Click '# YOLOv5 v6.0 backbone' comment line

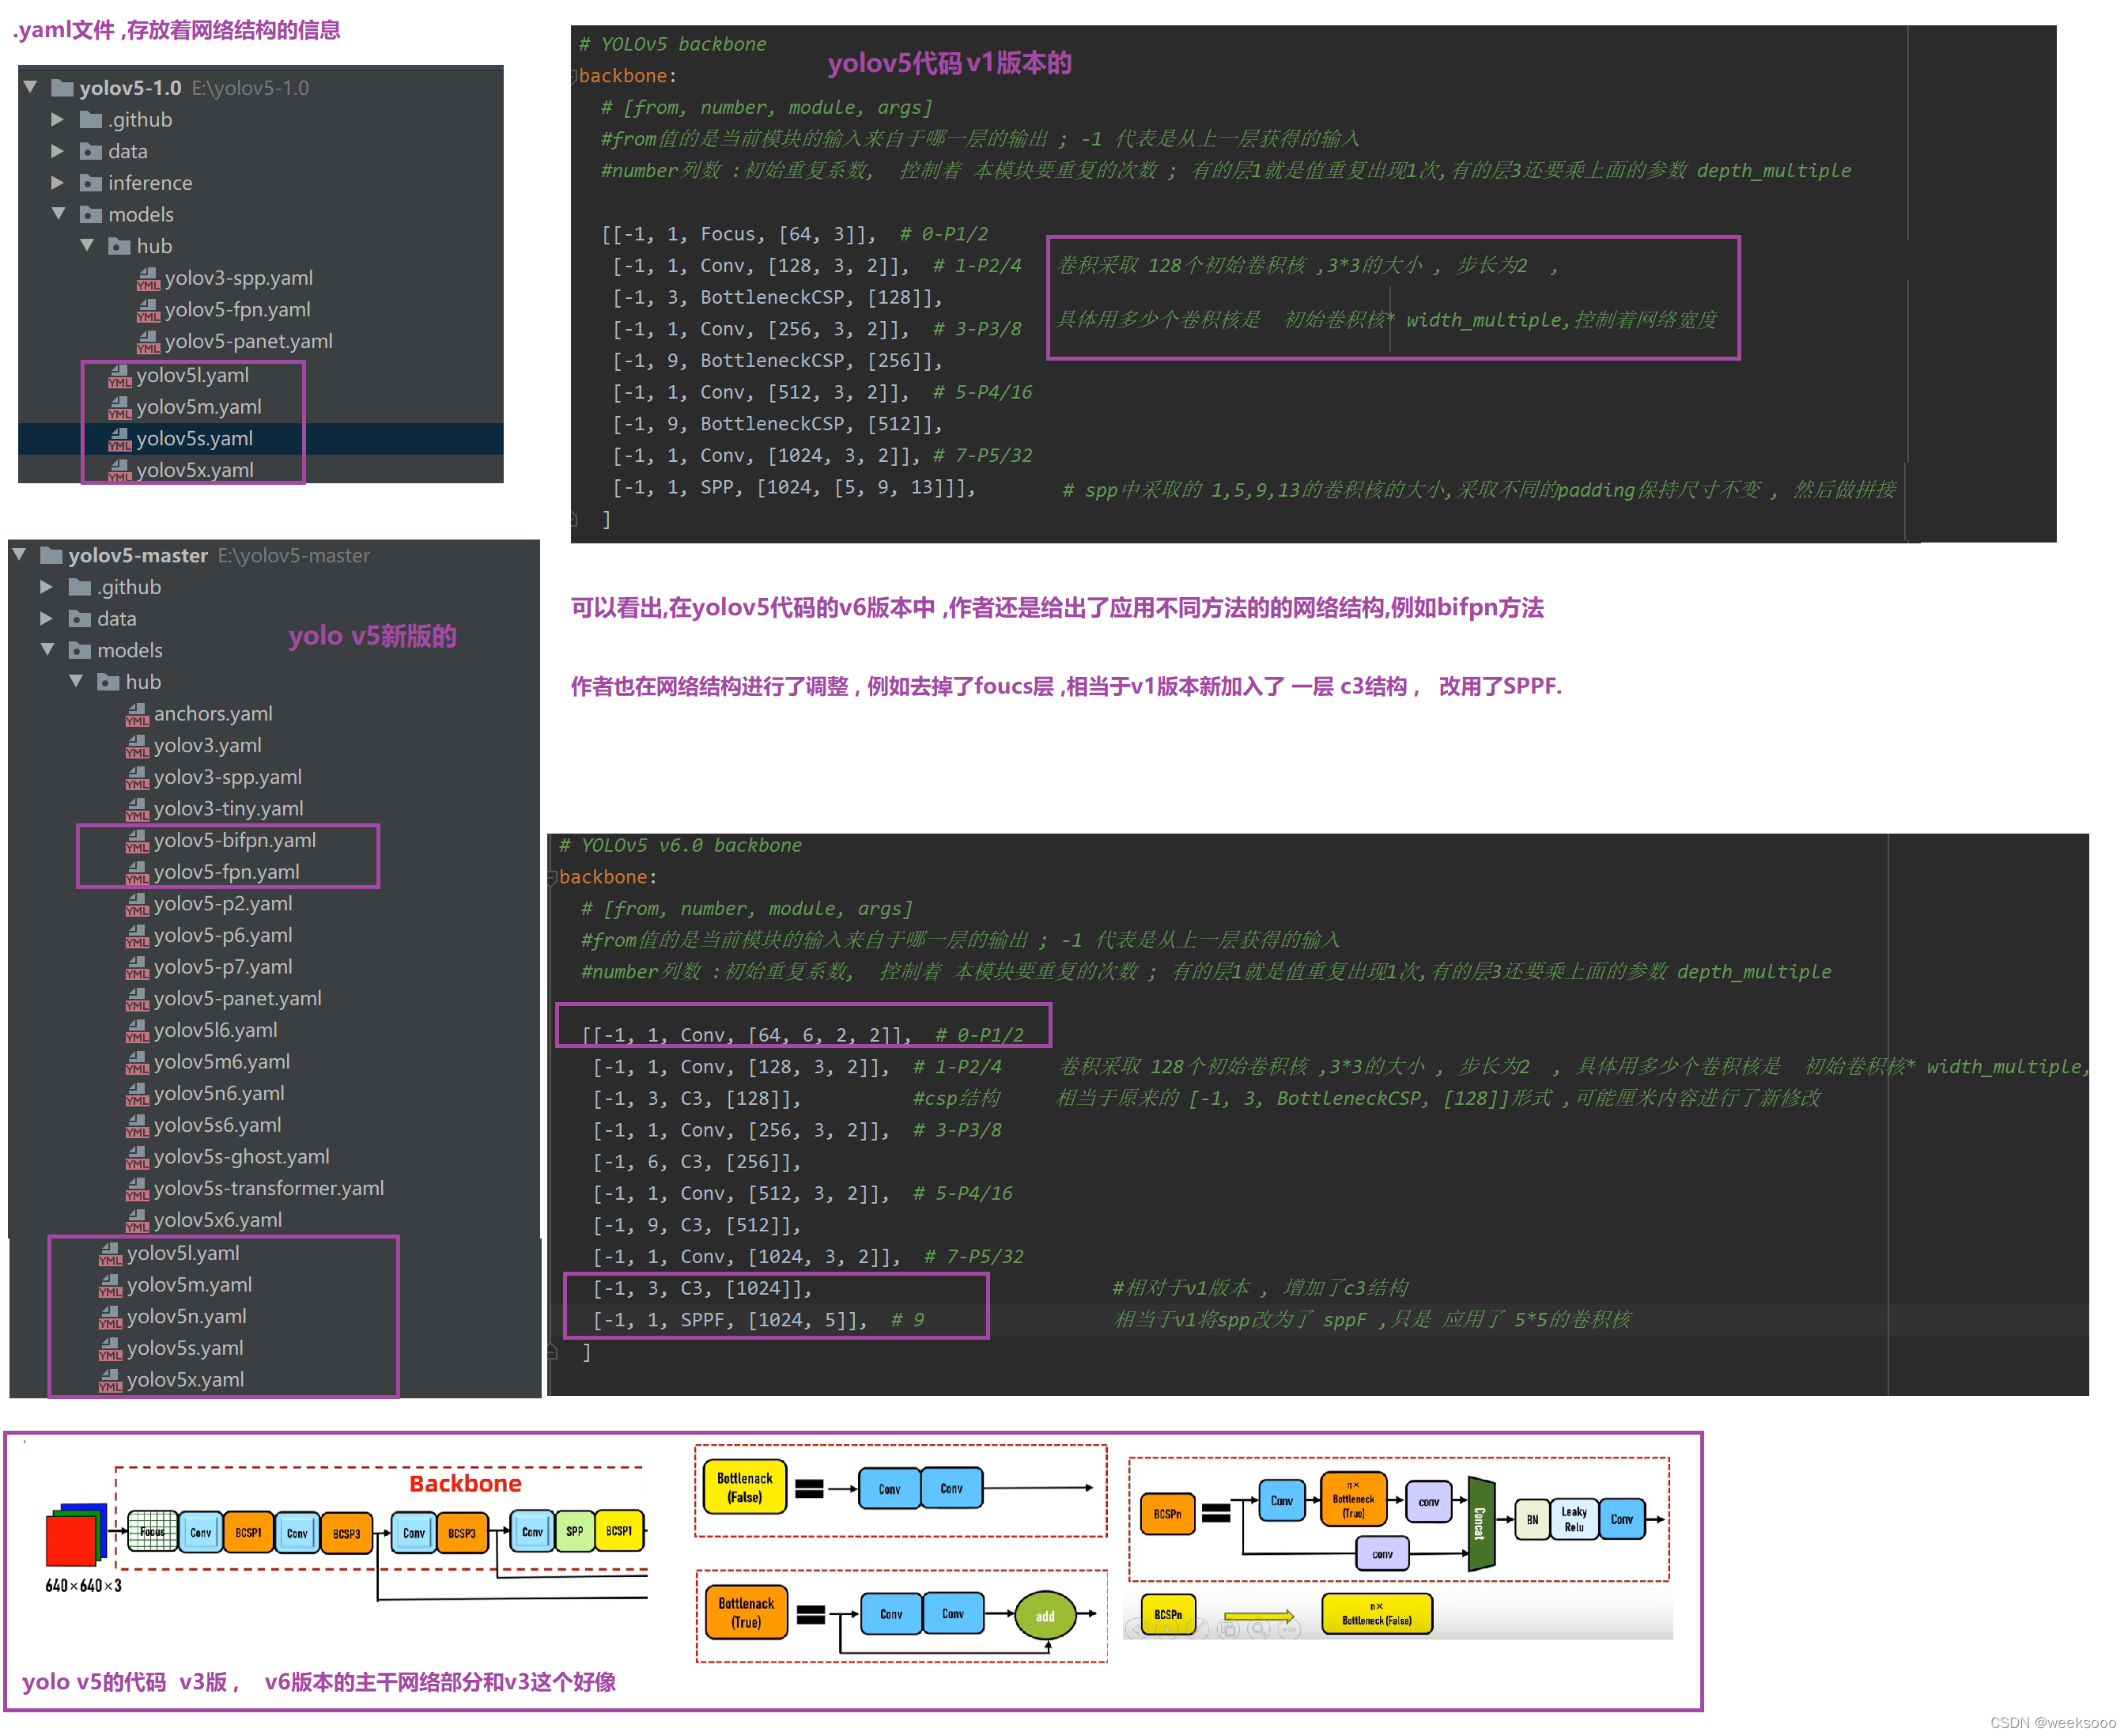(x=680, y=846)
